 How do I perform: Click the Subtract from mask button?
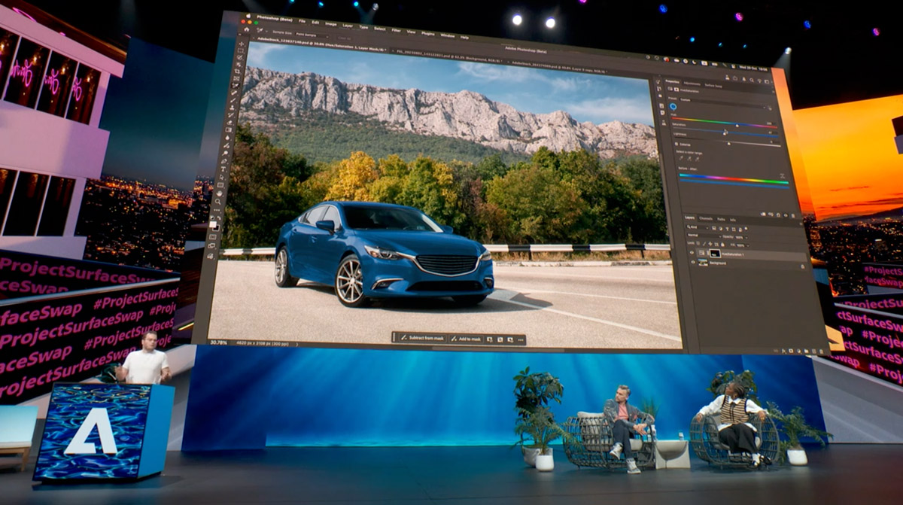(423, 338)
